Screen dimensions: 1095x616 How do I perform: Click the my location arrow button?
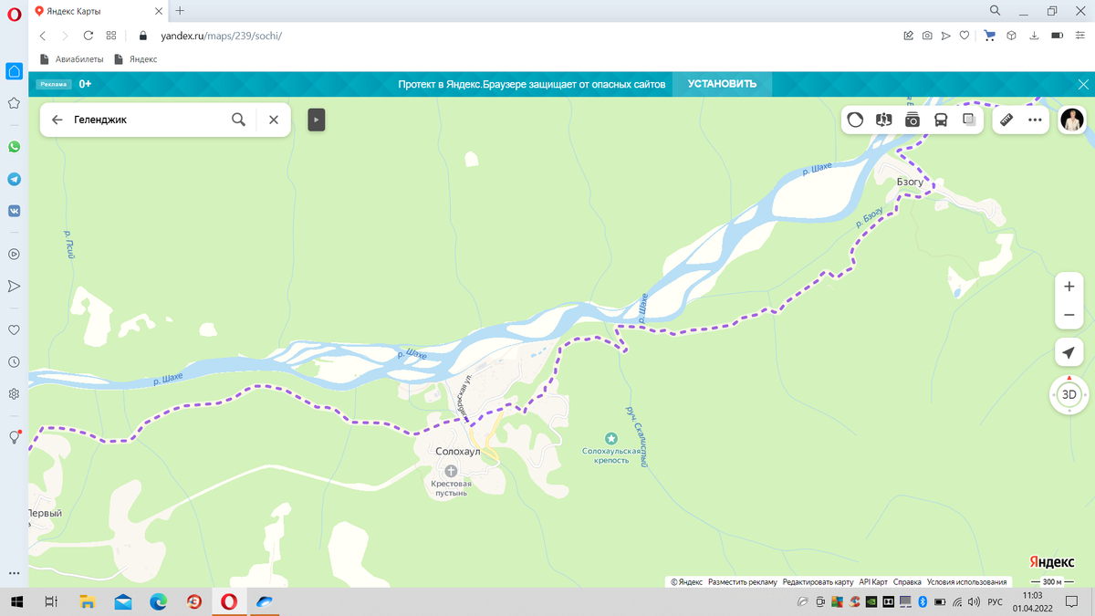pos(1069,353)
